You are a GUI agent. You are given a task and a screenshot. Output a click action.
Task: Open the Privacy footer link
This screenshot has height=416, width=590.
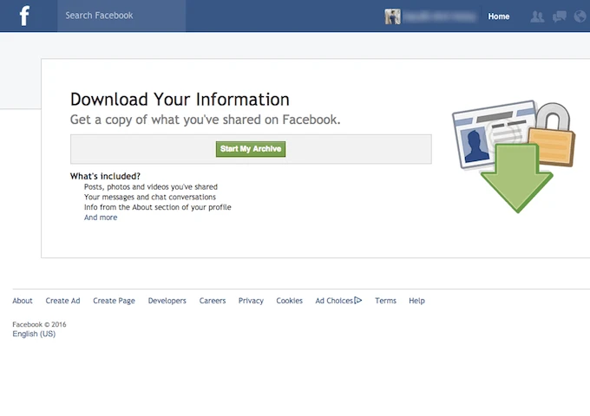[x=251, y=301]
